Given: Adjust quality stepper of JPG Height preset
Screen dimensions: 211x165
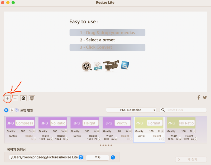Looking at the screenshot, I should coord(98,131).
